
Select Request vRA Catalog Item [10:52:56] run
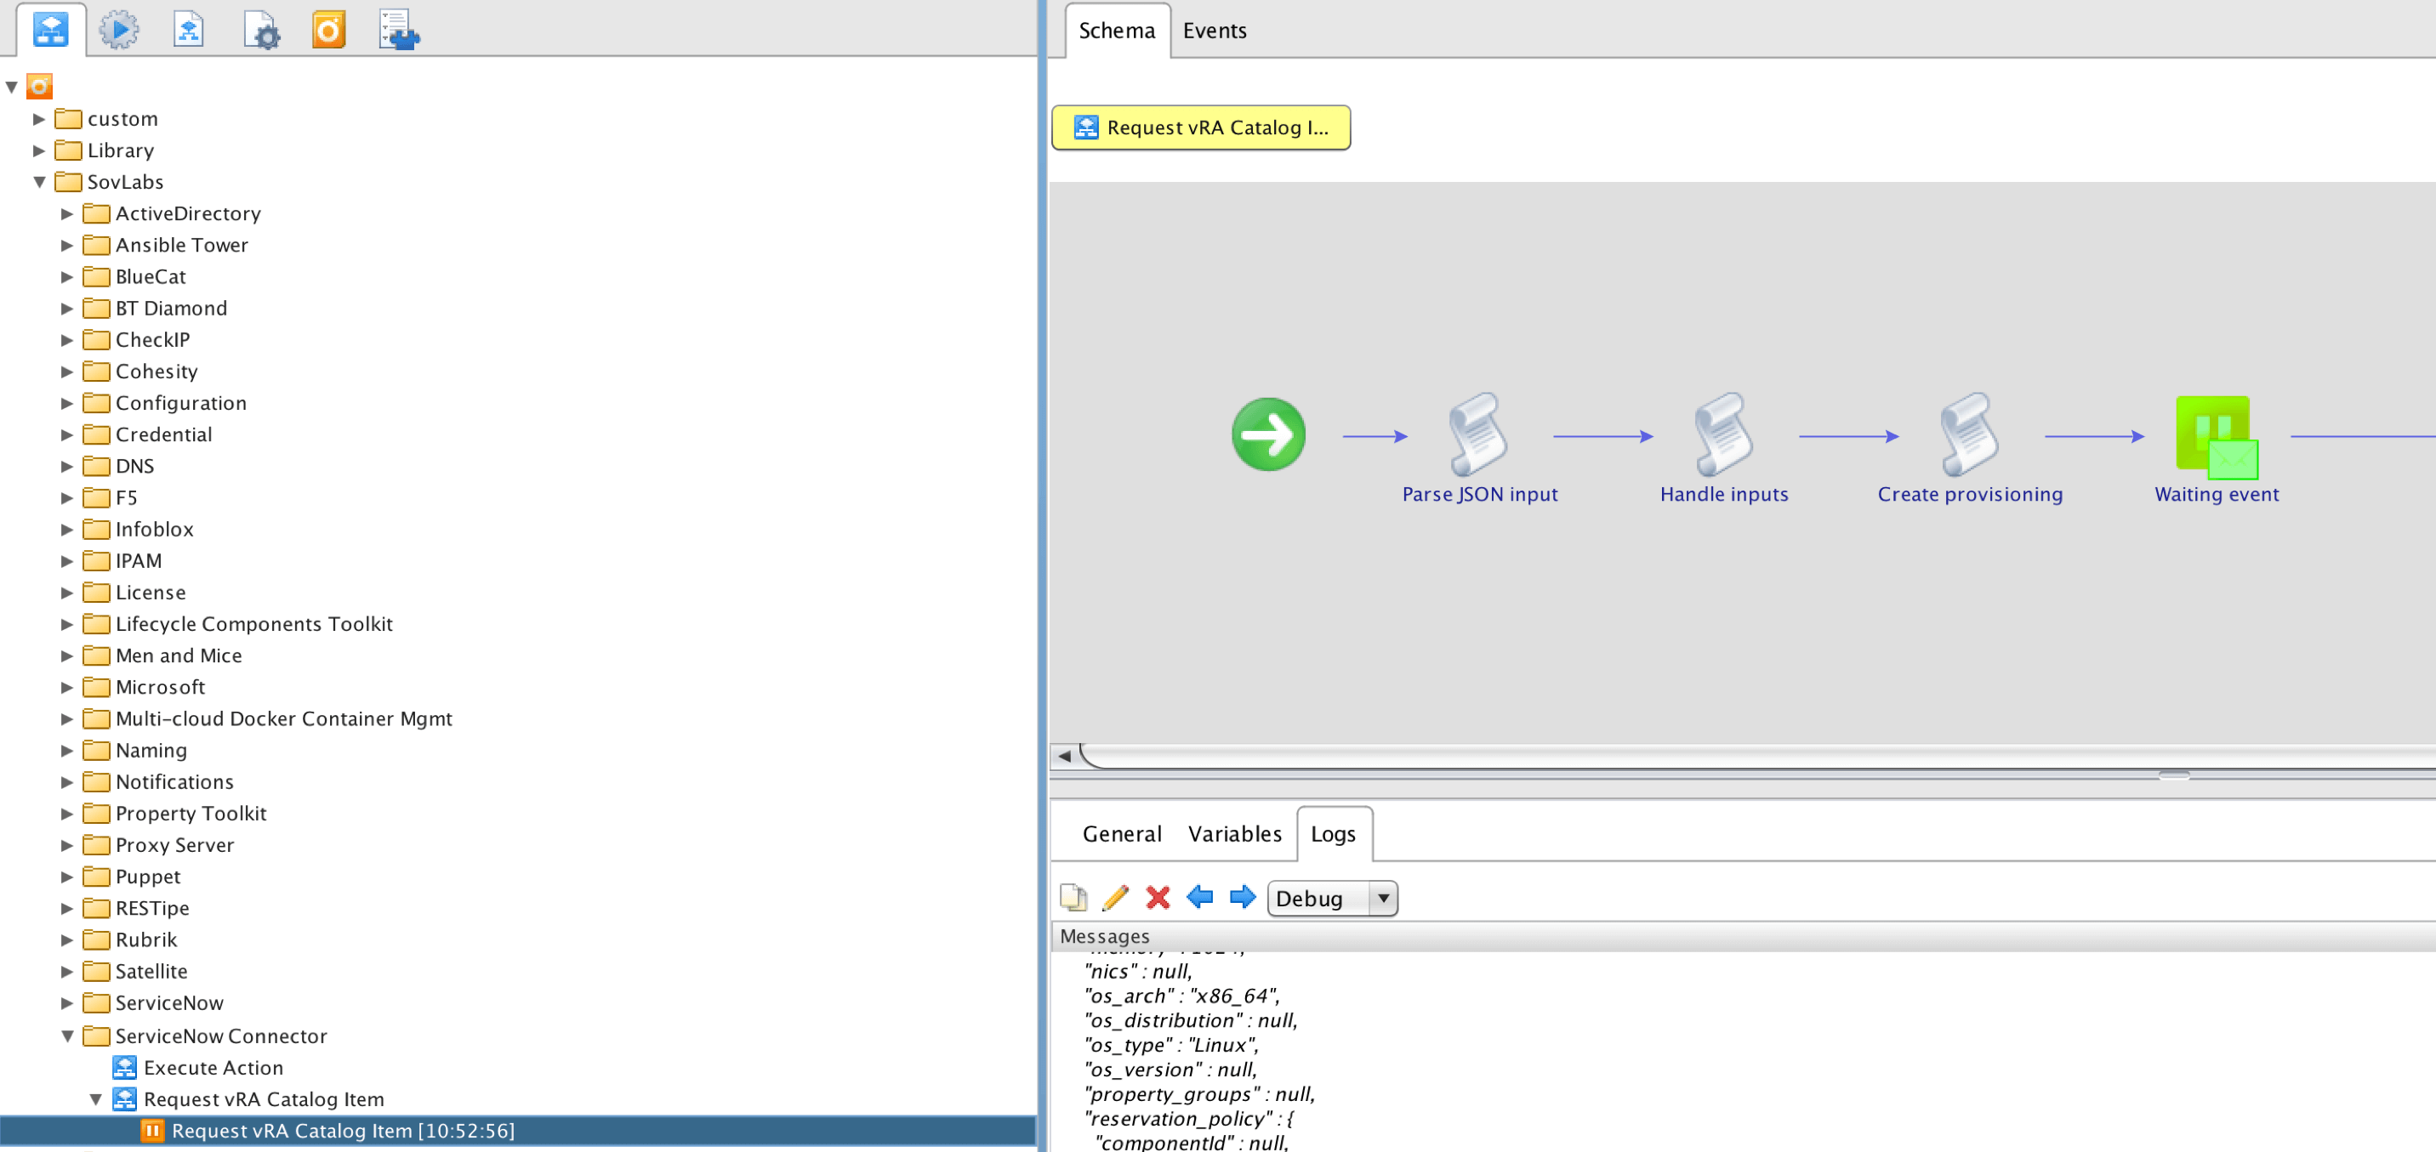click(342, 1130)
